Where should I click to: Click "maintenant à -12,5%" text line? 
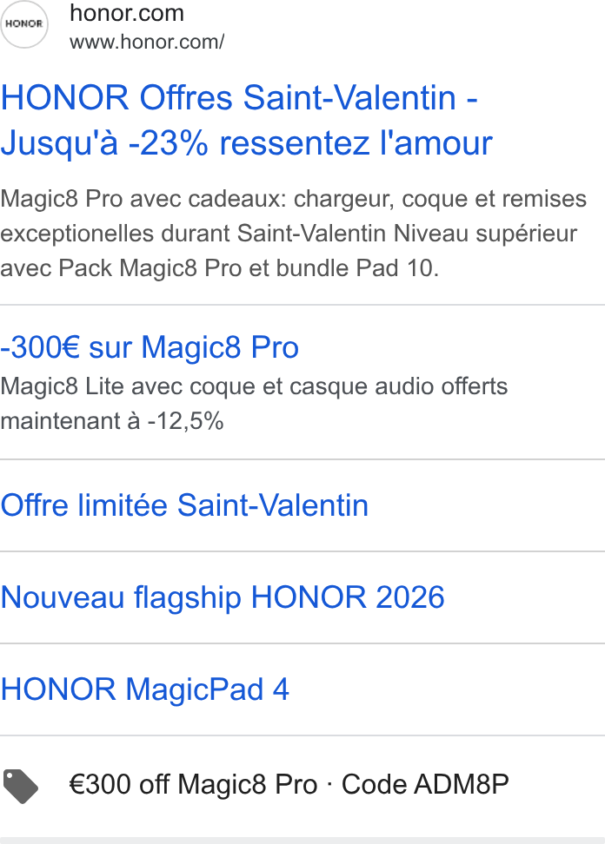coord(112,421)
